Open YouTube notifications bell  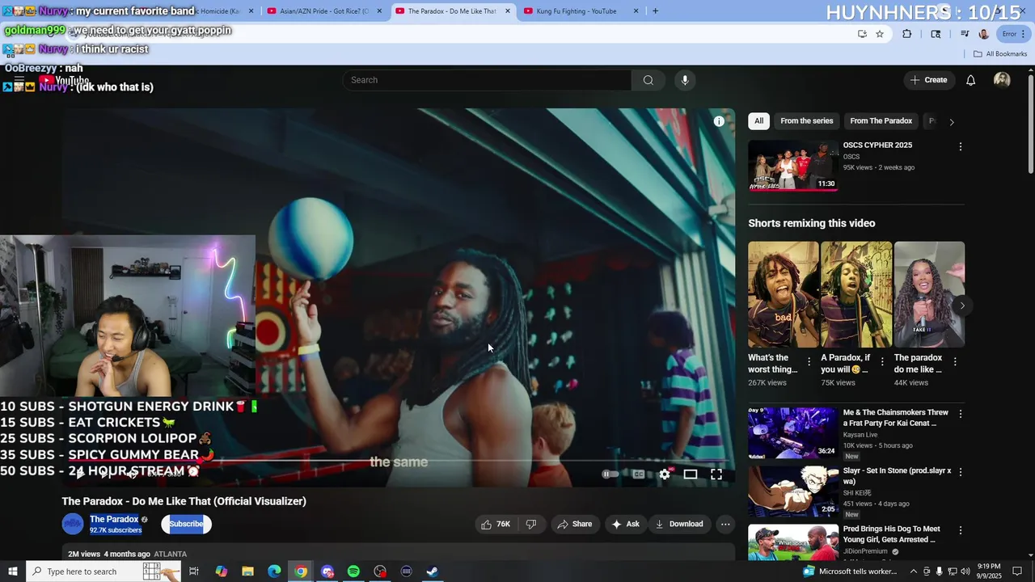click(x=971, y=80)
